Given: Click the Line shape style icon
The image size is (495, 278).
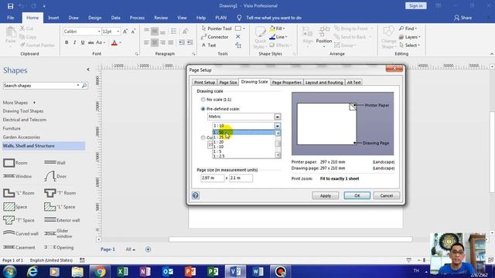Looking at the screenshot, I should pyautogui.click(x=278, y=37).
